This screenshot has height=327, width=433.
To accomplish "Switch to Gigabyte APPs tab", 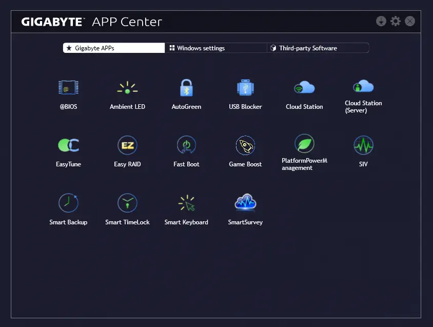I will pos(114,48).
